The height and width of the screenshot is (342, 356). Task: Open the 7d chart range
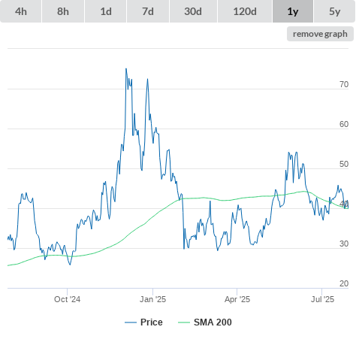point(148,11)
